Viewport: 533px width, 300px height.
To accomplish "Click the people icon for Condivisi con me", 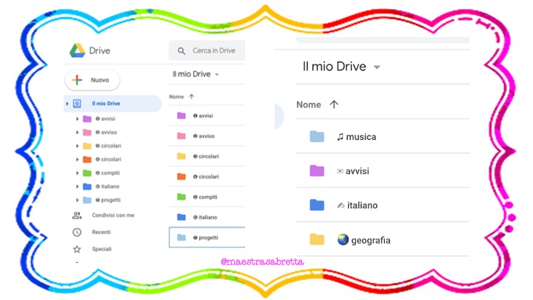I will [x=77, y=215].
